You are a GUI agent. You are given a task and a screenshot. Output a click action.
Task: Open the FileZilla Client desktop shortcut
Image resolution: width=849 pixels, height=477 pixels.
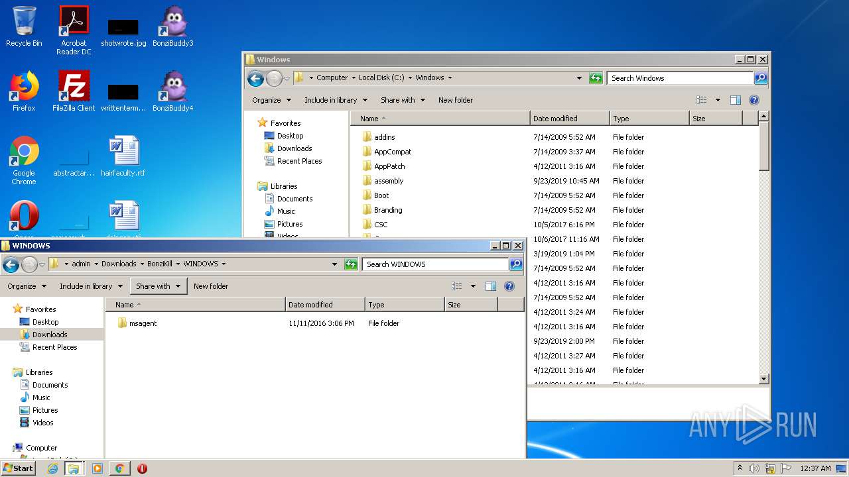click(74, 91)
